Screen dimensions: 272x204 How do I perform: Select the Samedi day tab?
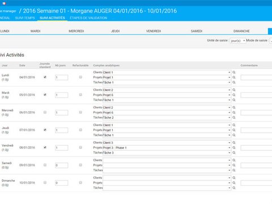pos(197,31)
